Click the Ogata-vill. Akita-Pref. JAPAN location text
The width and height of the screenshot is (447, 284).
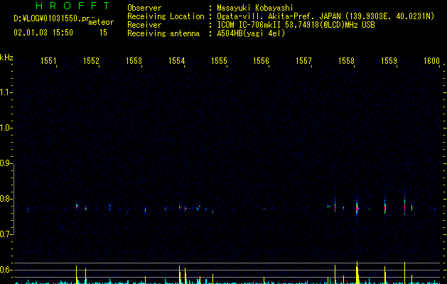click(x=325, y=16)
